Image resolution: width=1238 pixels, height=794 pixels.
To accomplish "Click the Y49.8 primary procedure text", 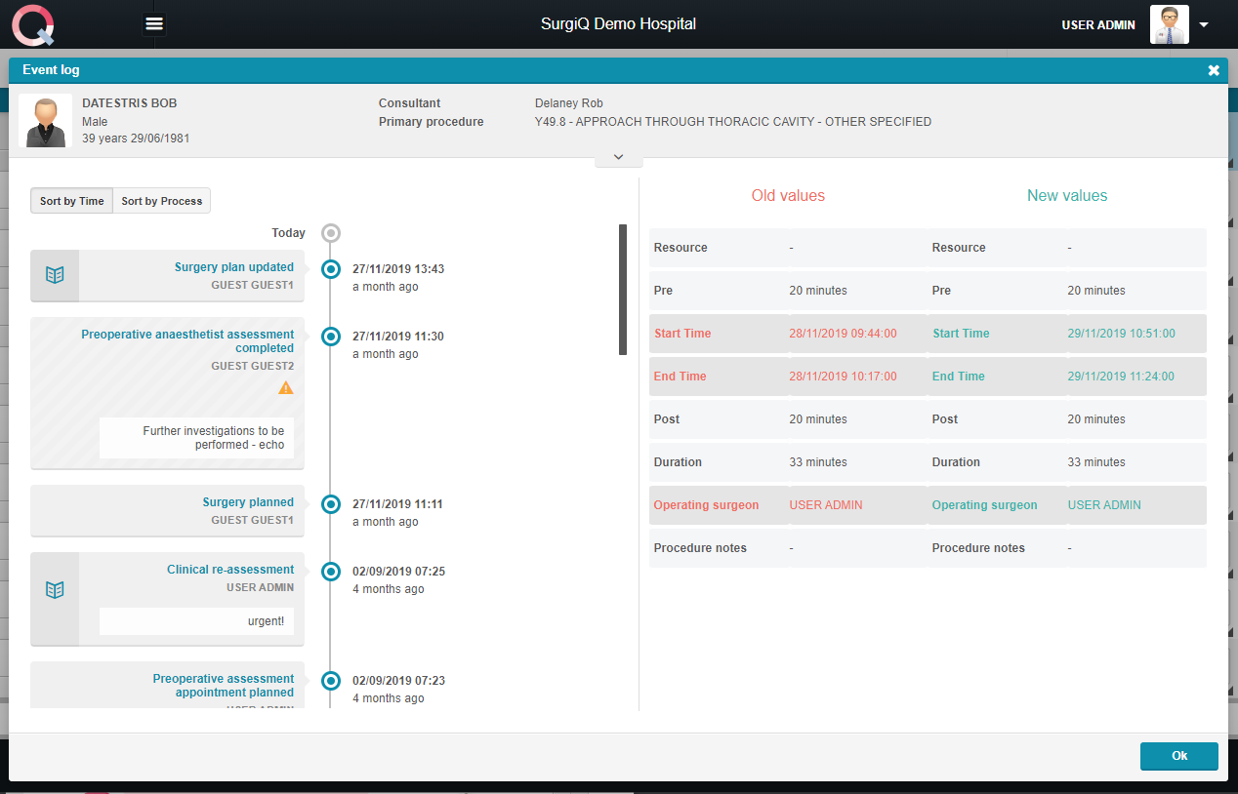I will point(733,123).
